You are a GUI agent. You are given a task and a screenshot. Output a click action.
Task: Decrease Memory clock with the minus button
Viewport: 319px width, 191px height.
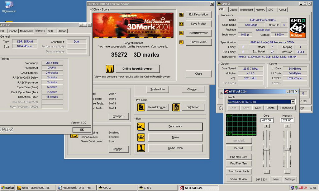point(287,172)
